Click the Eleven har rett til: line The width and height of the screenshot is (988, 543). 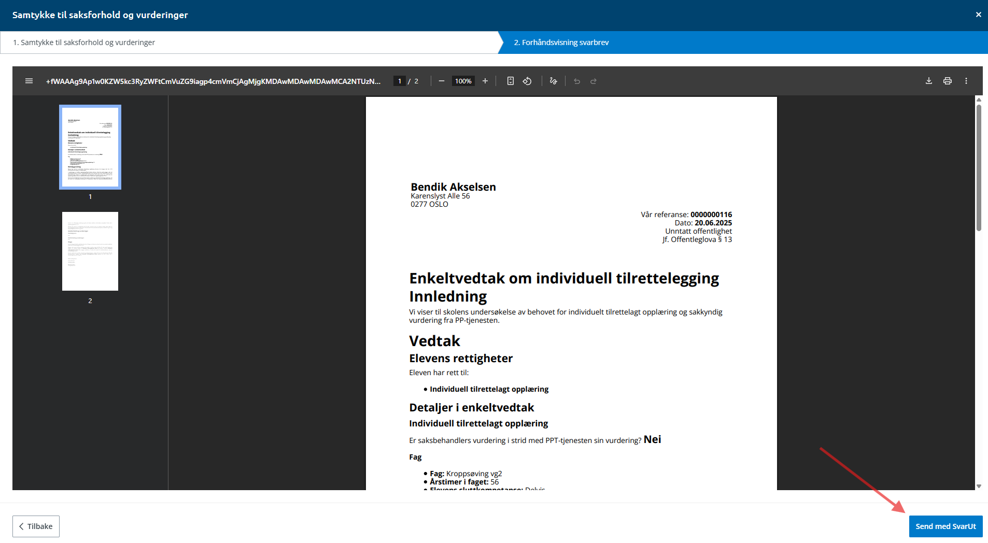click(439, 373)
